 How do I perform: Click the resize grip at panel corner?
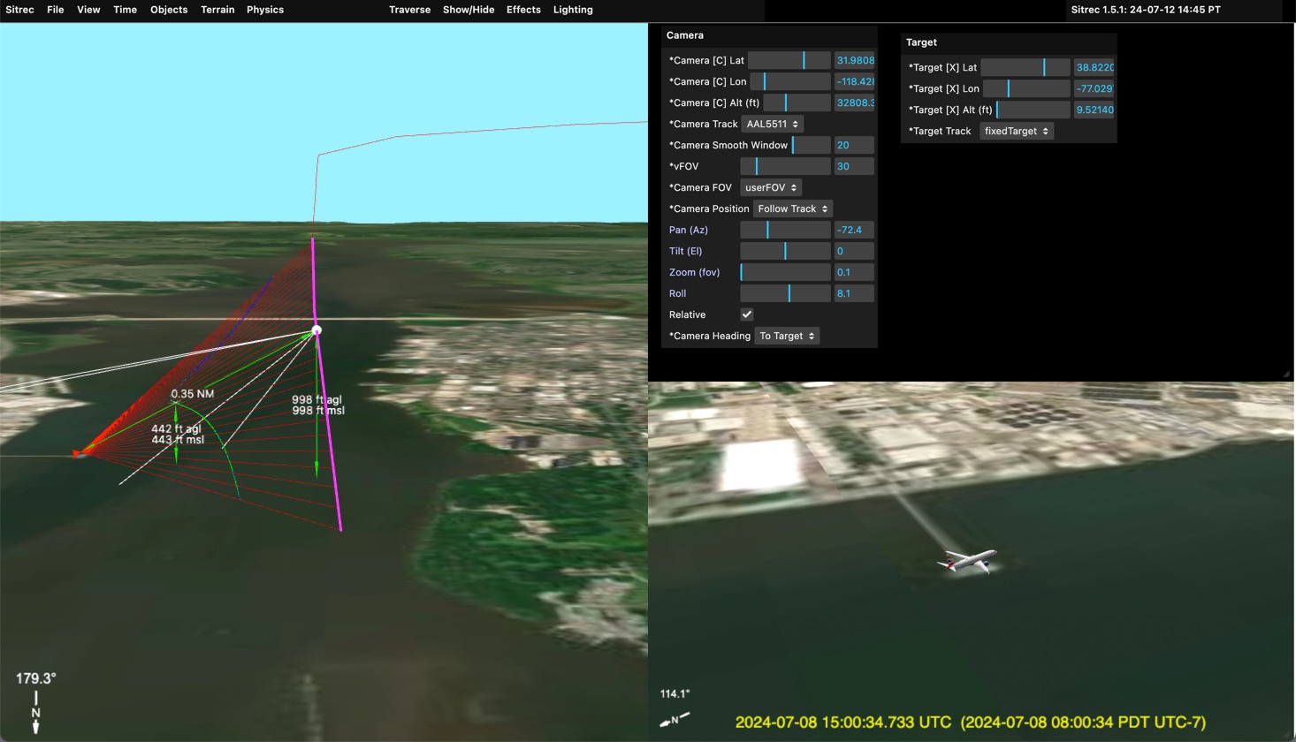pos(1286,374)
